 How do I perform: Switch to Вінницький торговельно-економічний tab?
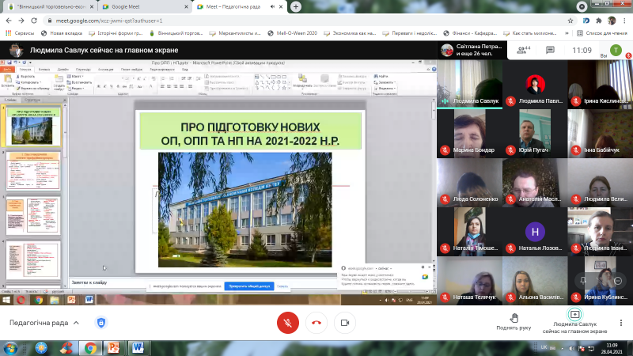51,7
